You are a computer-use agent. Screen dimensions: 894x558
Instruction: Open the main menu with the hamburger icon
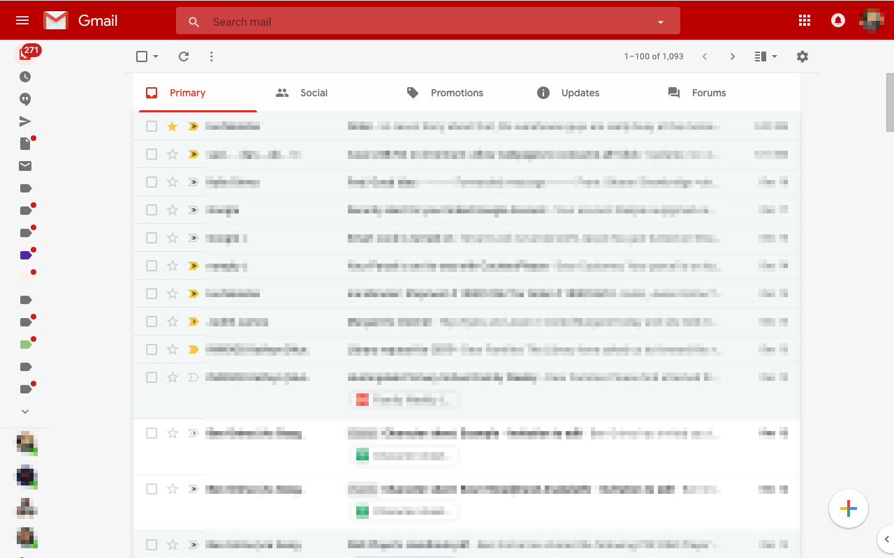pos(22,20)
